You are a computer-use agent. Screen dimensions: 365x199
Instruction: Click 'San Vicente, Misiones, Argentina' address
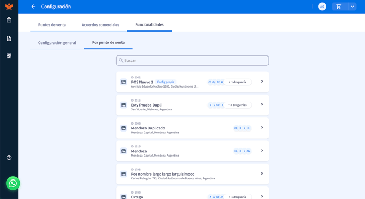(151, 109)
